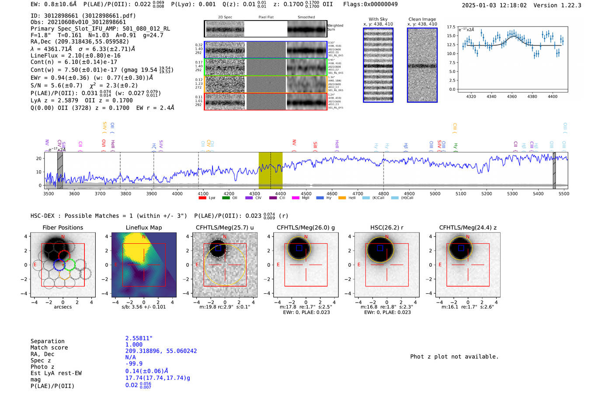Open the Fiber Positions cutout image
Screen dimensions: 612x416
pos(63,265)
